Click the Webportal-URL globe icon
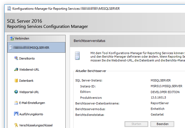185x128 pixels. pyautogui.click(x=16, y=92)
